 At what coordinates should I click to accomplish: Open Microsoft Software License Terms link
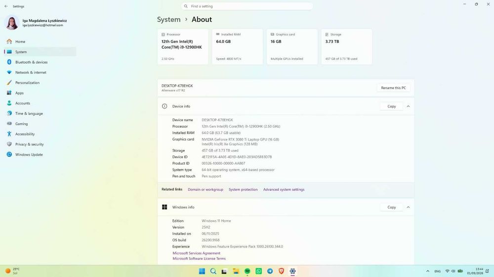tap(199, 259)
